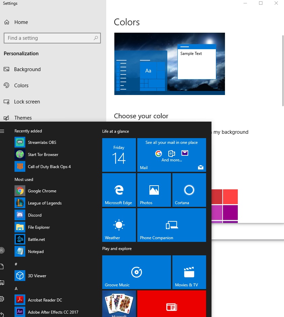Open Documents icon in Start menu rail
The height and width of the screenshot is (317, 284).
pos(2,266)
